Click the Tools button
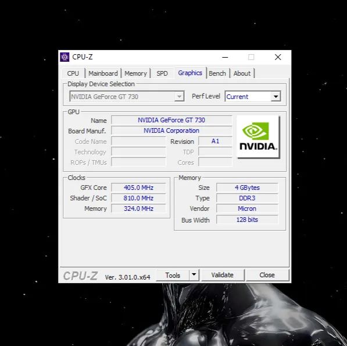 coord(173,276)
